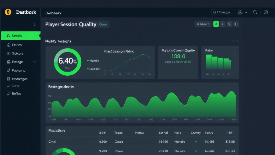Click the square panel icon beside search

266,12
